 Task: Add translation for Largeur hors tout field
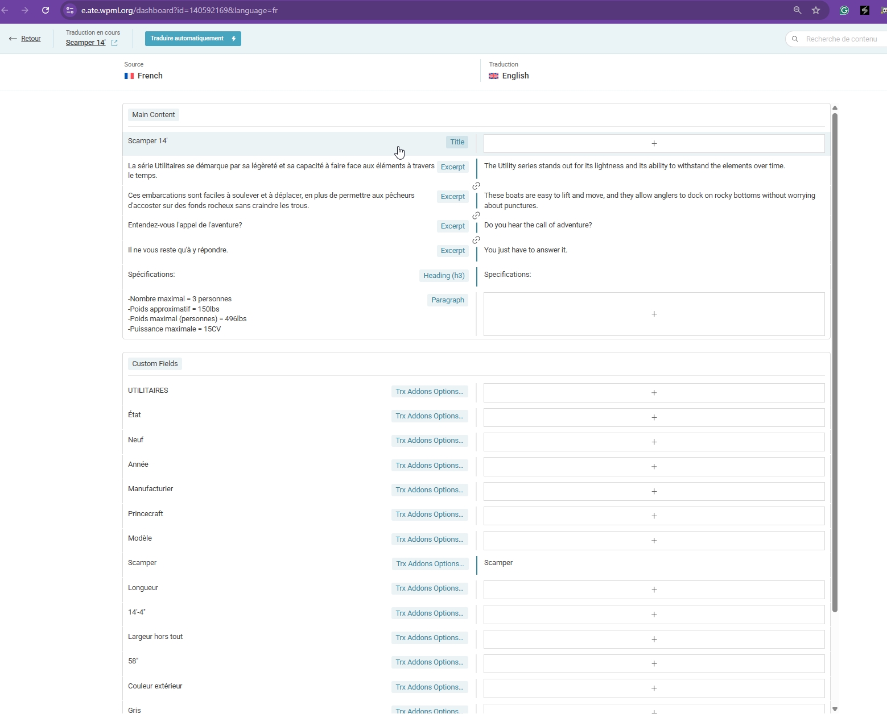[x=654, y=639]
